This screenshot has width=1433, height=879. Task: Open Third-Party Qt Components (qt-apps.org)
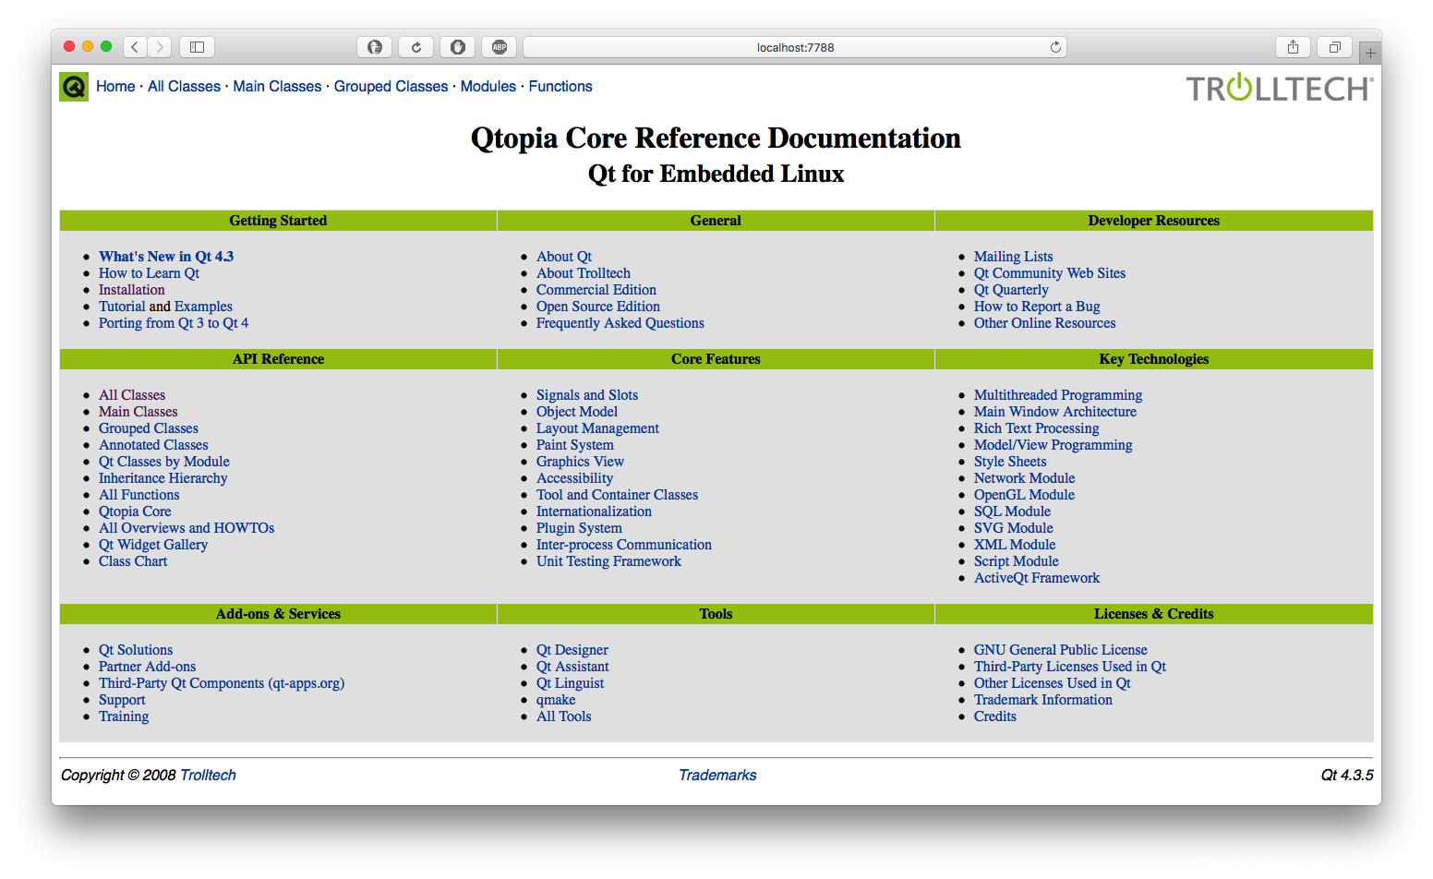[222, 683]
